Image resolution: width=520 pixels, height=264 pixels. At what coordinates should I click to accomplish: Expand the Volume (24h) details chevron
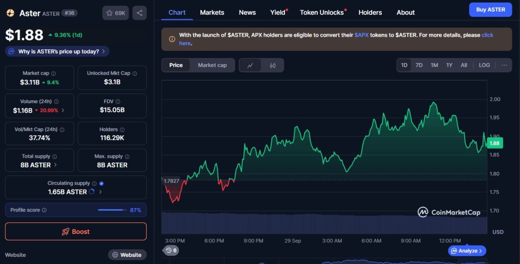pyautogui.click(x=62, y=110)
